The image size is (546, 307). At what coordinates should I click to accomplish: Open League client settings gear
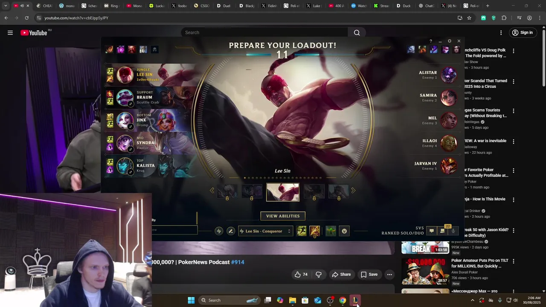click(x=450, y=41)
